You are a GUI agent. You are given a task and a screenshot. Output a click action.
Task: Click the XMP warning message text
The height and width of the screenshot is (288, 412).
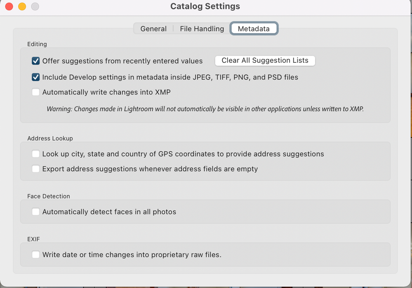(x=205, y=109)
